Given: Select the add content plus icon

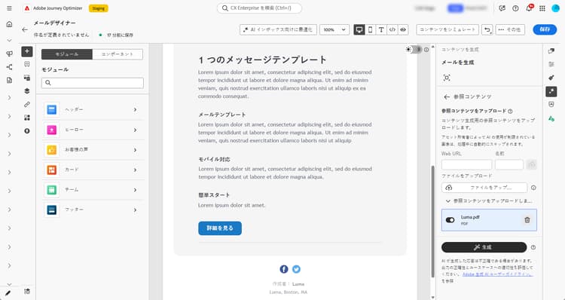Looking at the screenshot, I should pos(27,51).
